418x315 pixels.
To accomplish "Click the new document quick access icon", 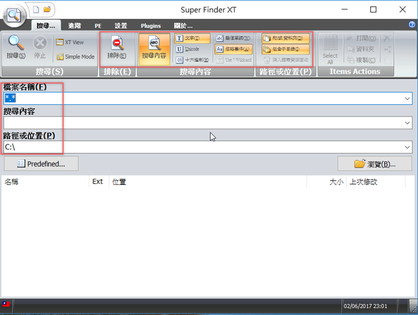I will (36, 9).
